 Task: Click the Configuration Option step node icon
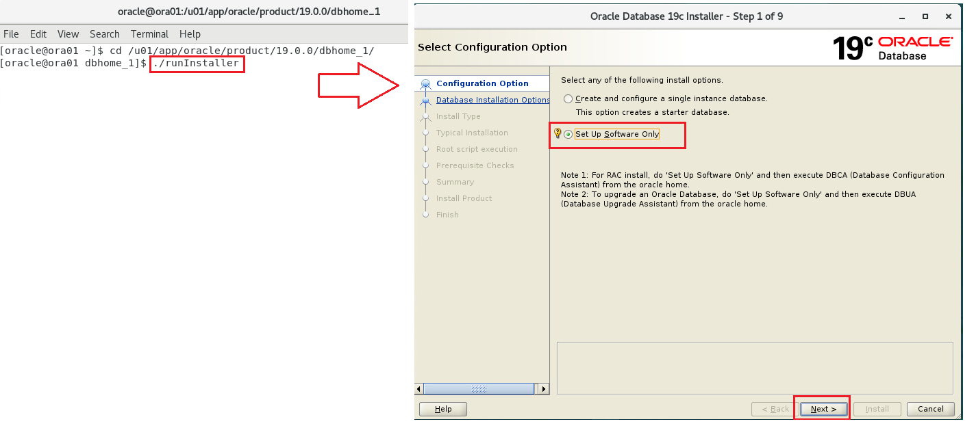(426, 84)
